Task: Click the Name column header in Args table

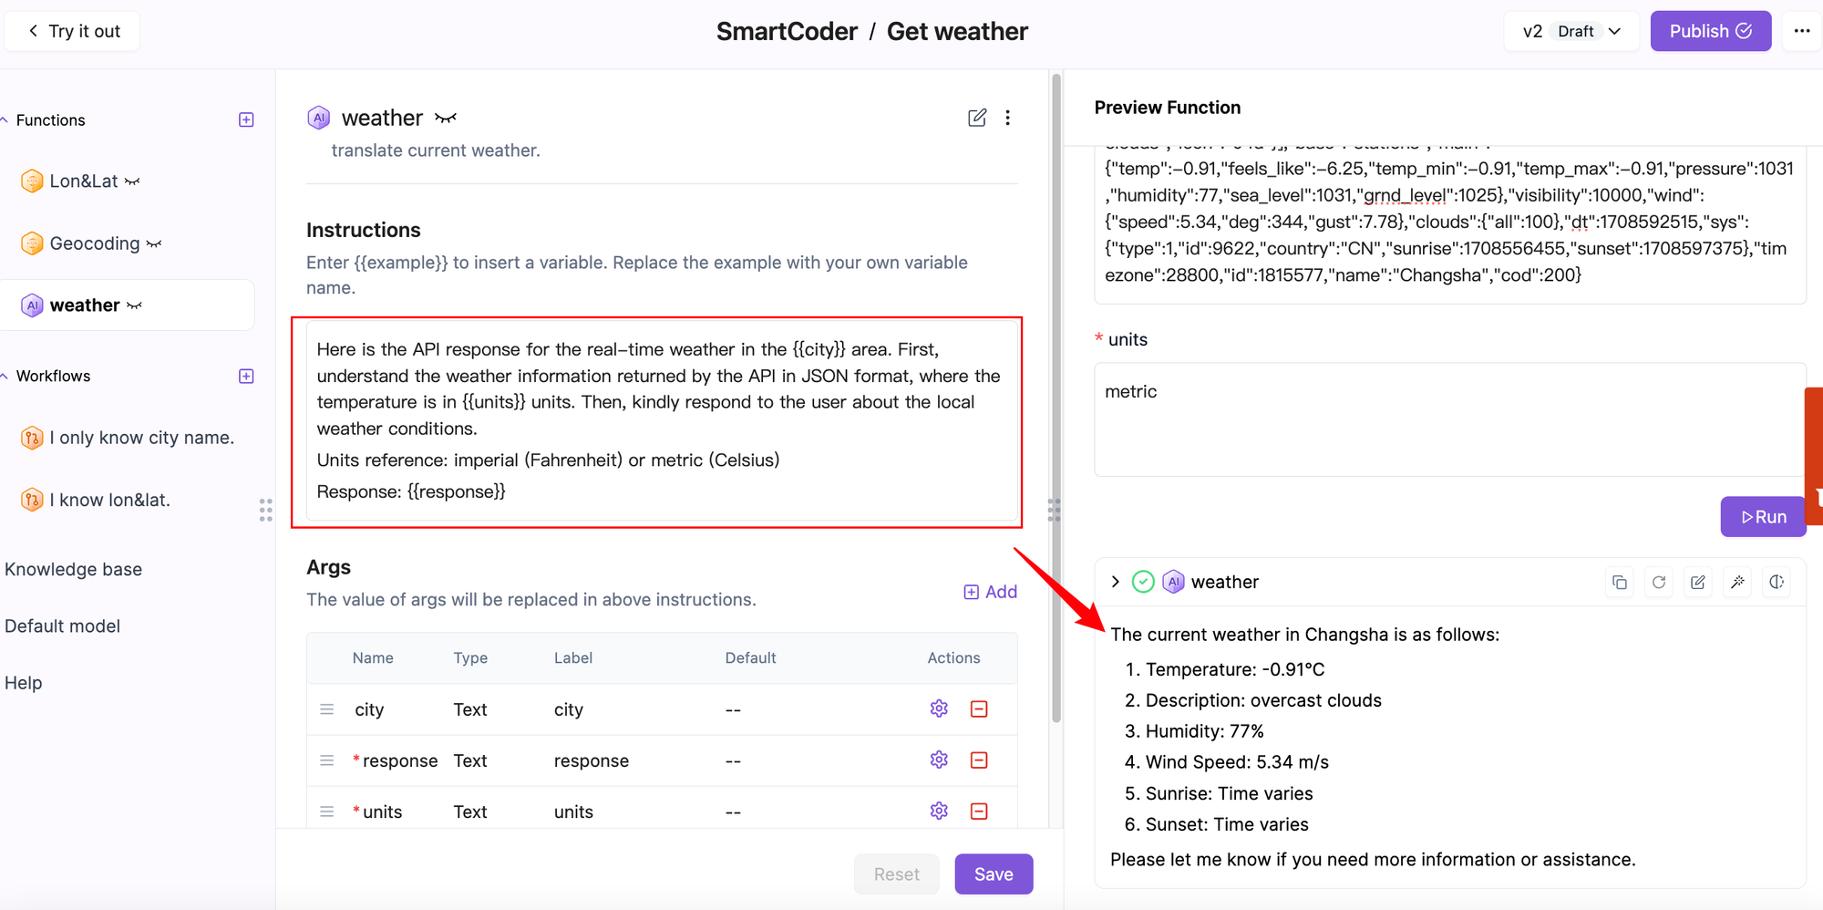Action: (x=373, y=658)
